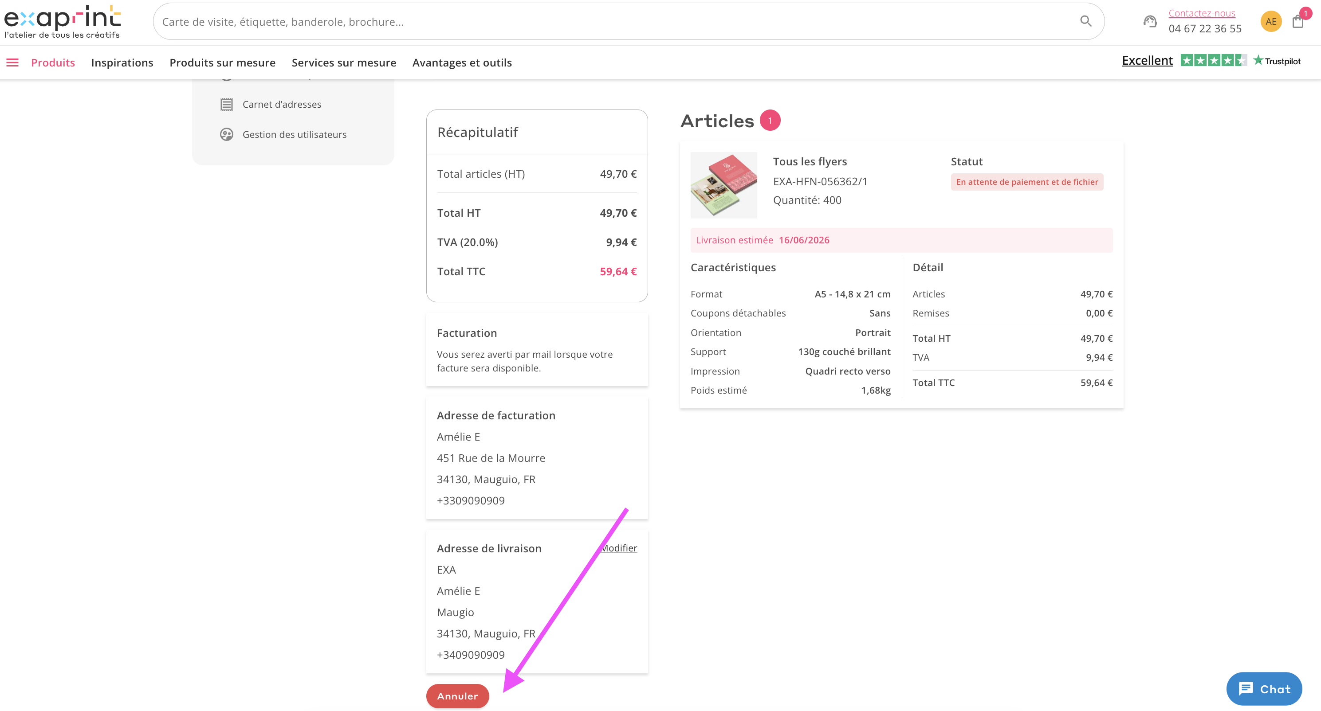Click the flyers product thumbnail
Screen dimensions: 1321x711
[723, 185]
